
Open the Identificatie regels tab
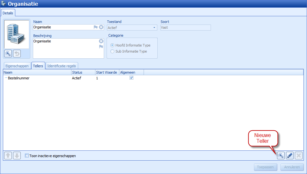(62, 66)
